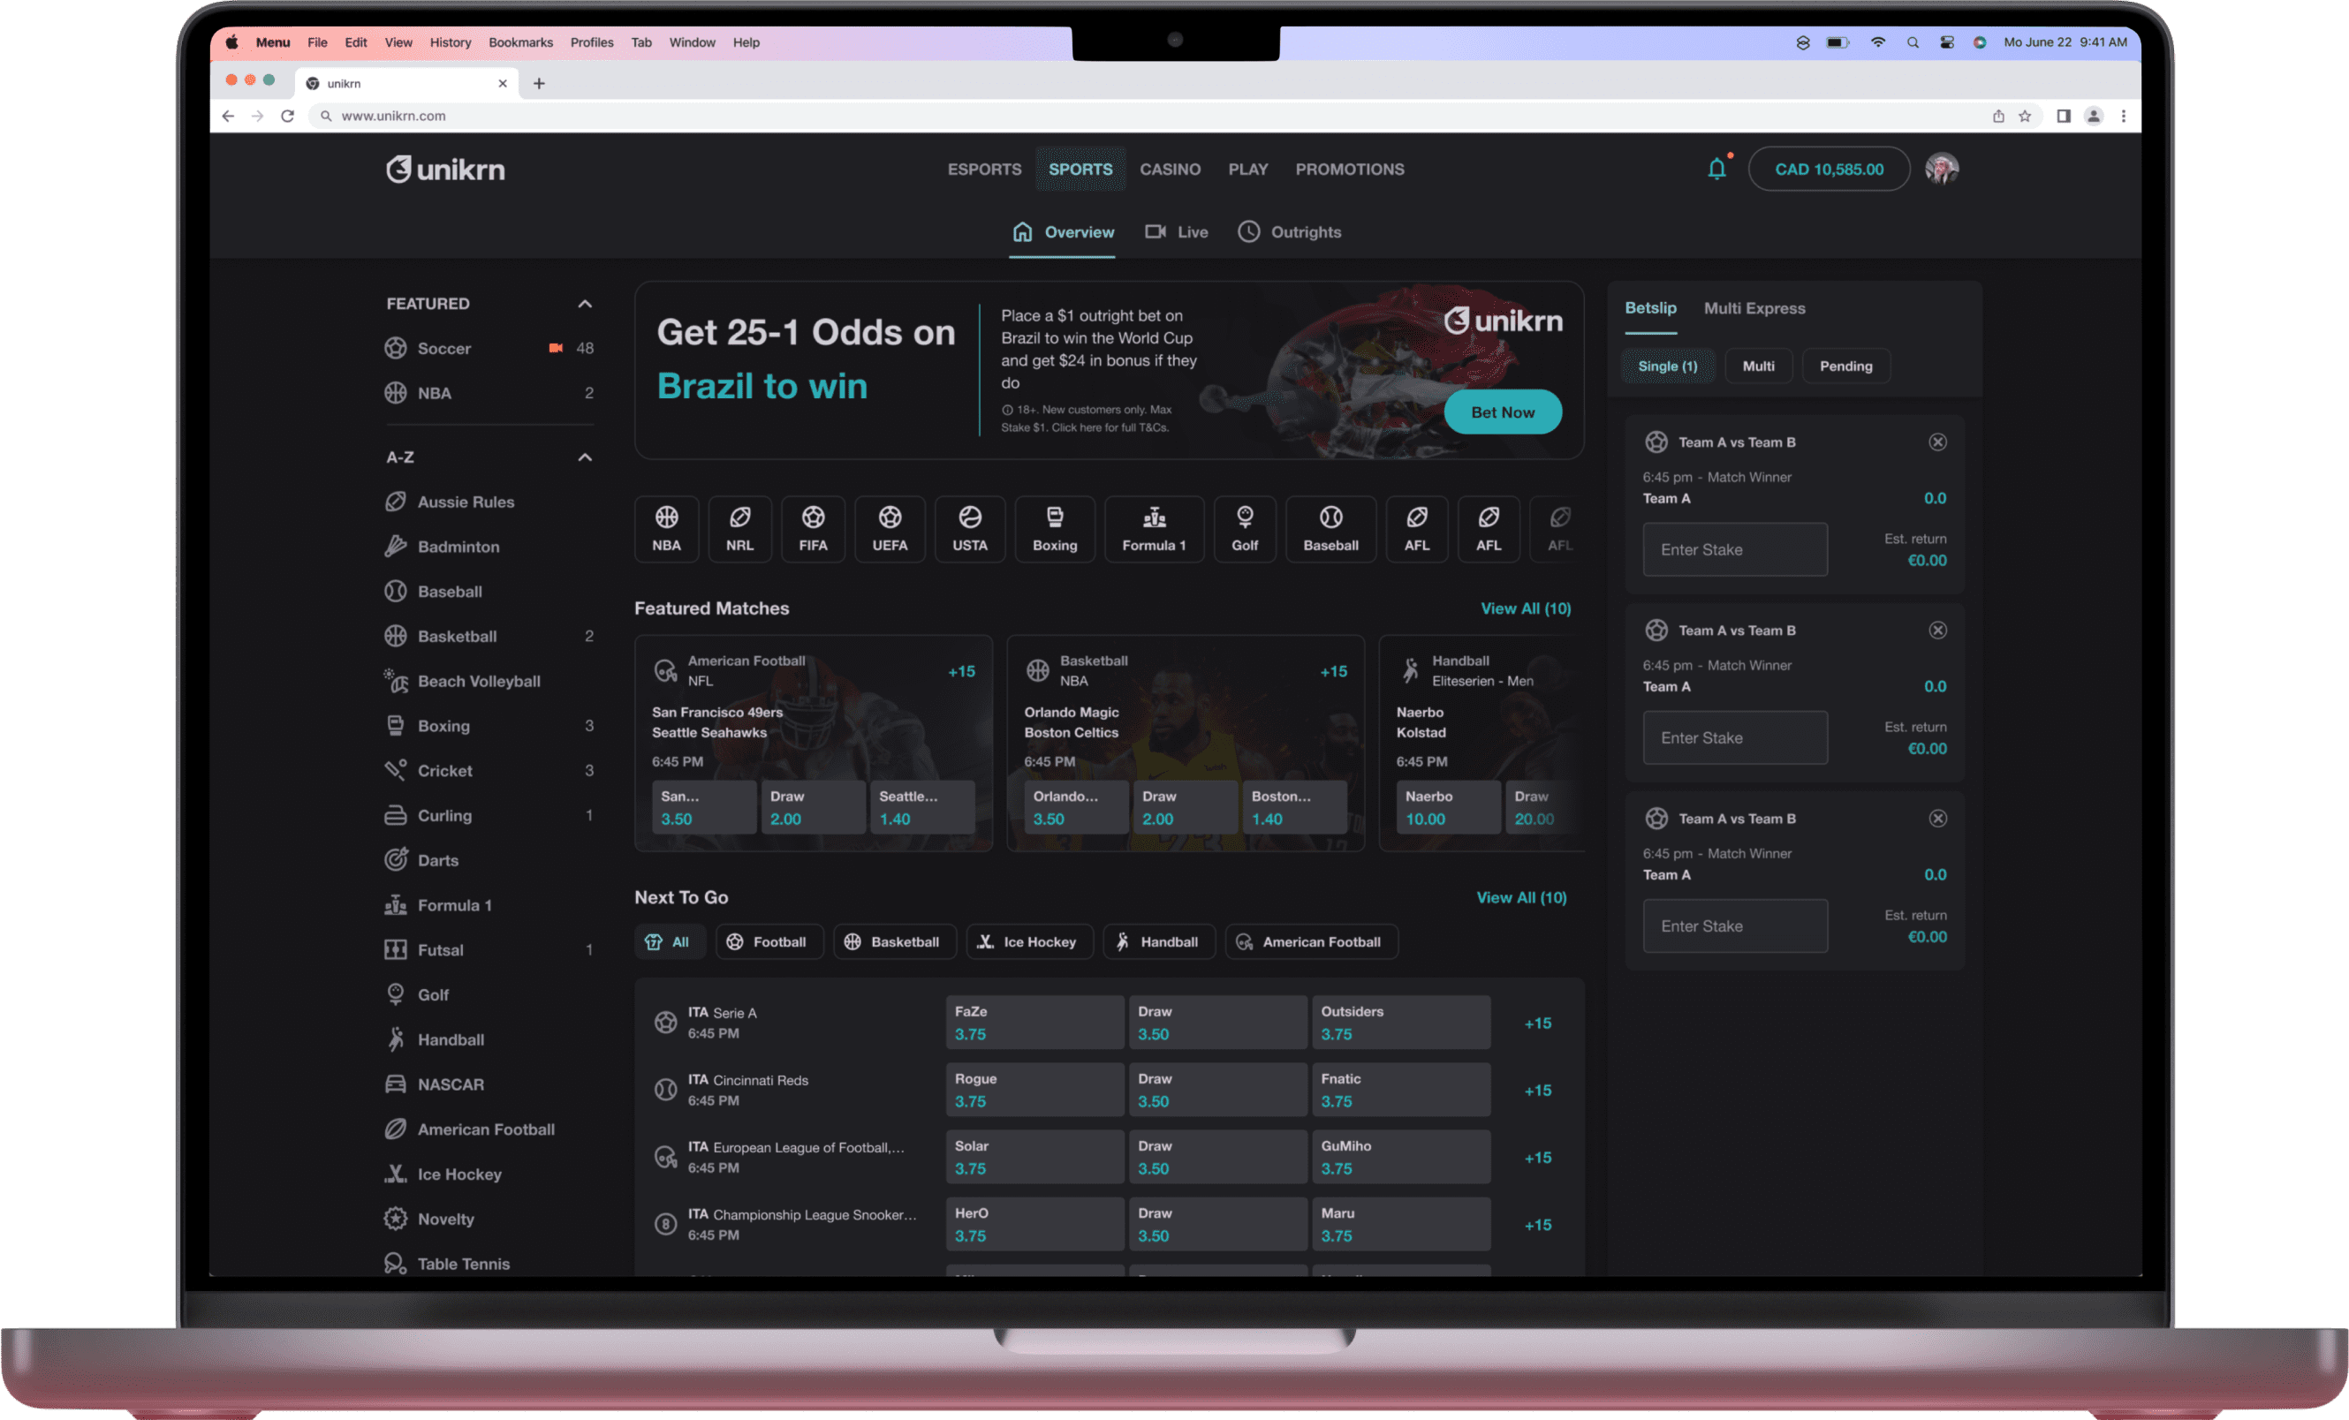Viewport: 2349px width, 1420px height.
Task: Open the user profile avatar
Action: (x=1941, y=169)
